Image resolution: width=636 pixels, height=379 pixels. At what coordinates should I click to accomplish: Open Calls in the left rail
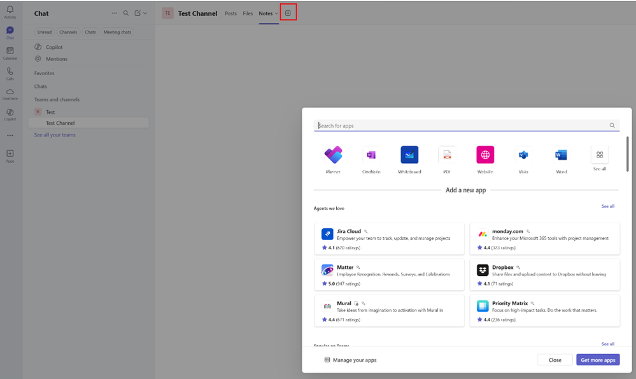coord(10,73)
